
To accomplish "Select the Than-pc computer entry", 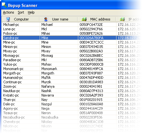I will pyautogui.click(x=9, y=100).
